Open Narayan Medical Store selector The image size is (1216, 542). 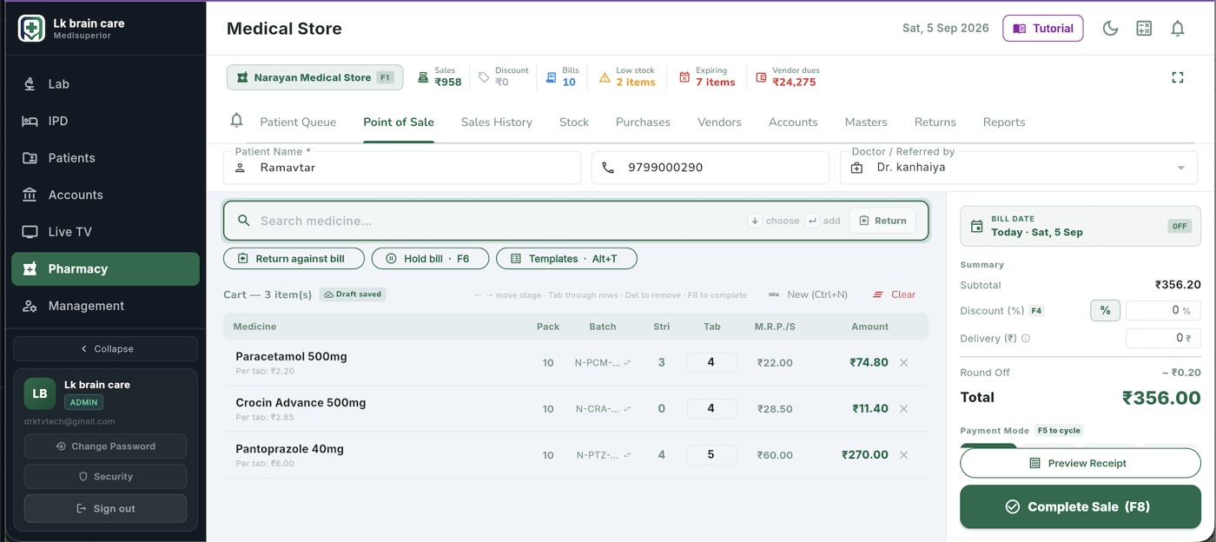click(314, 77)
